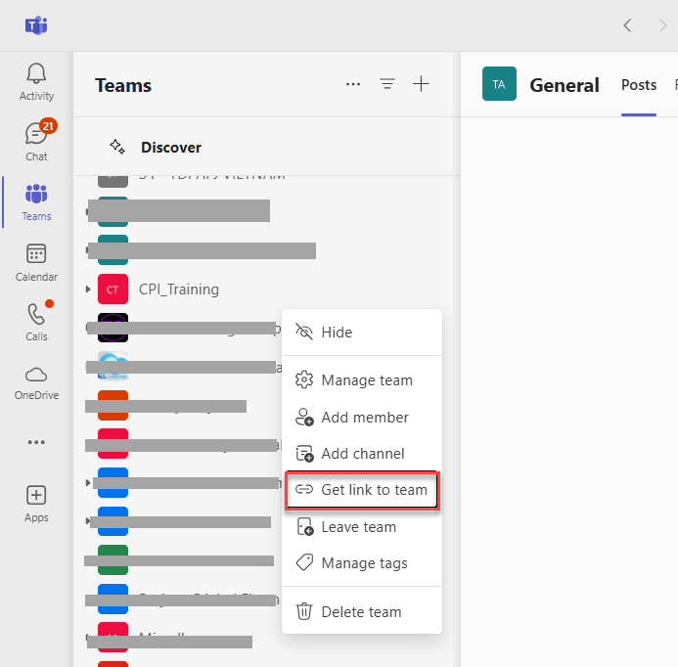Open the filter icon in Teams header
Image resolution: width=678 pixels, height=667 pixels.
(x=387, y=84)
